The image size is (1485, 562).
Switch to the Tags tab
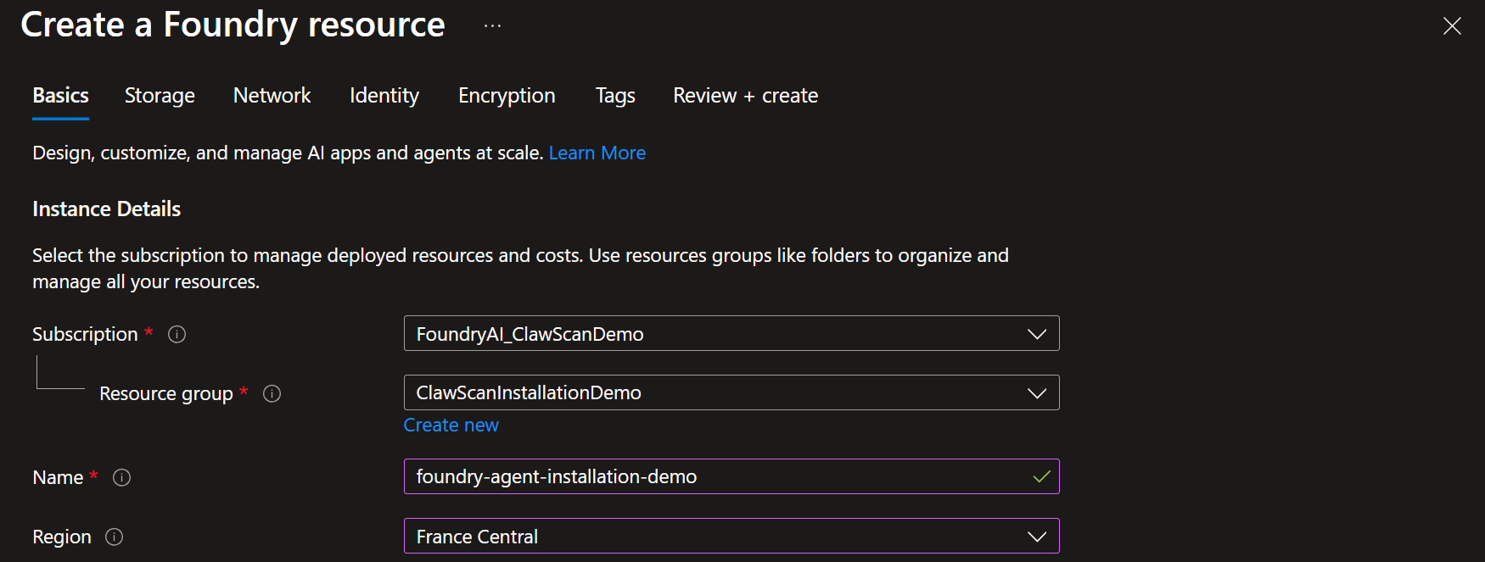tap(615, 96)
